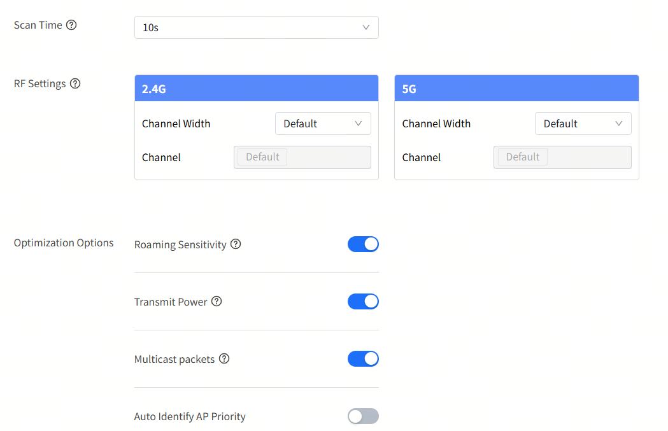Screen dimensions: 668x431
Task: Expand the 5G Channel Width dropdown
Action: pos(583,124)
